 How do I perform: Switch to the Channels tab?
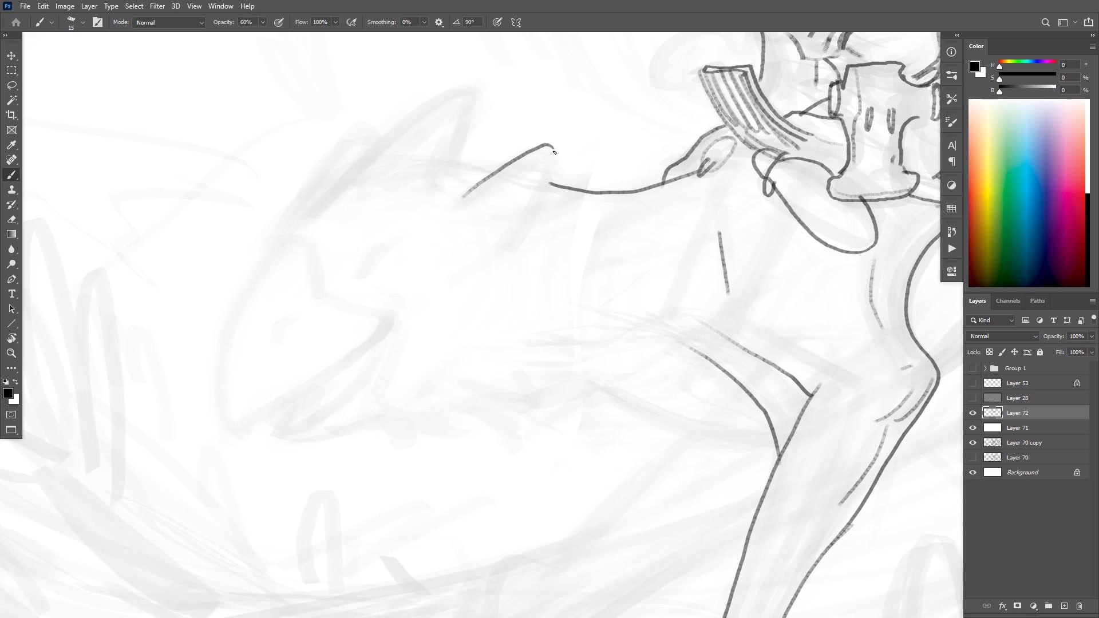click(x=1007, y=300)
